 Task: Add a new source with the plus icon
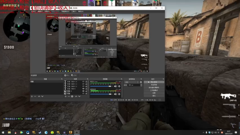[65, 96]
